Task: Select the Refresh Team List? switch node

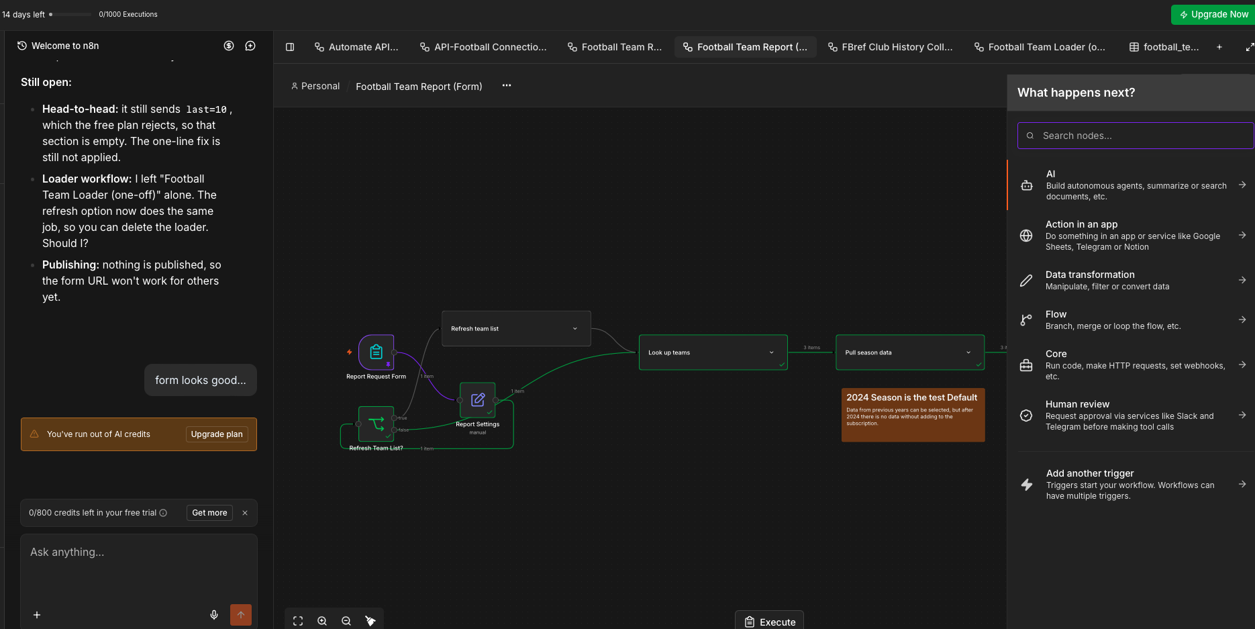Action: coord(376,424)
